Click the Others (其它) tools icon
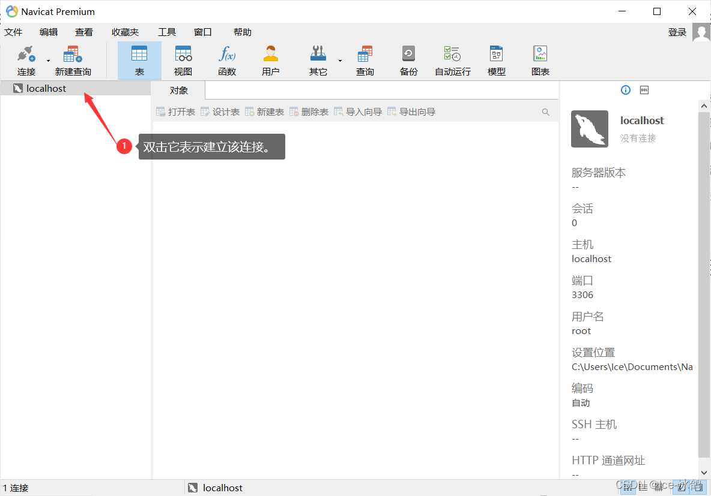The width and height of the screenshot is (711, 496). (318, 60)
